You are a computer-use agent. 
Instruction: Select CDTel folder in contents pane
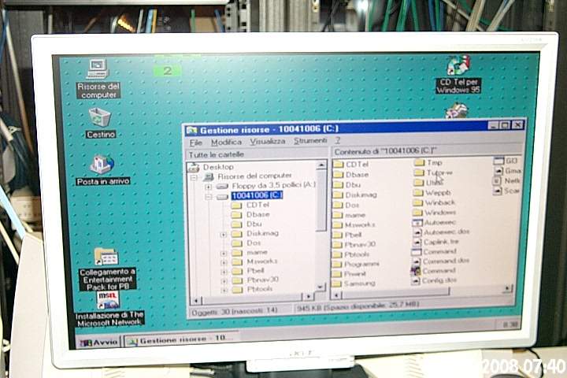pyautogui.click(x=350, y=165)
